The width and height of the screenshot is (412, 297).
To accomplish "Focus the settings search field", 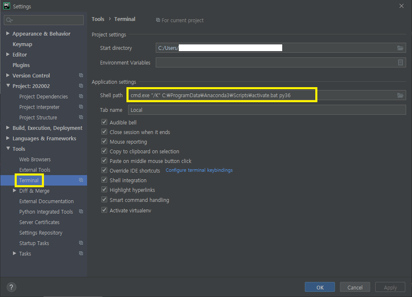I will [44, 20].
